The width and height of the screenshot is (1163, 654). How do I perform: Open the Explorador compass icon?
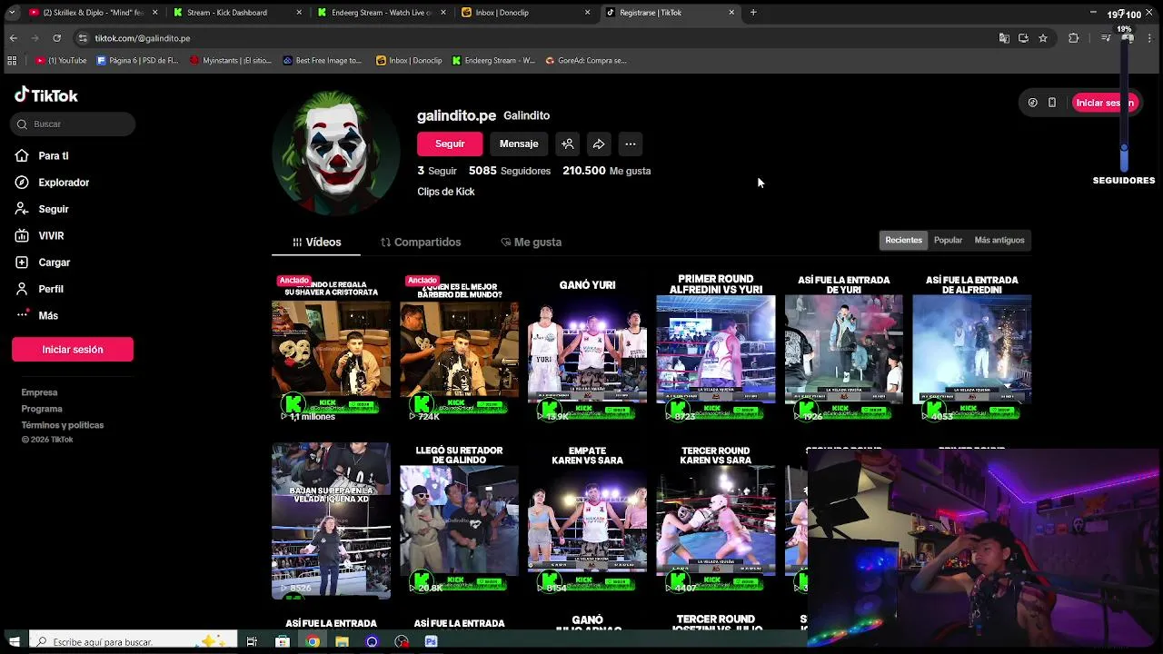point(22,183)
